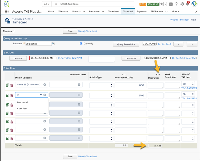Clear the 'st' project search field

click(45, 95)
